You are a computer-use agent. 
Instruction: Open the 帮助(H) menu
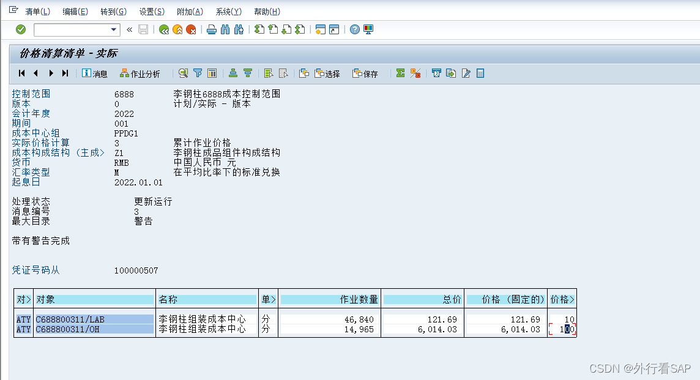(267, 12)
